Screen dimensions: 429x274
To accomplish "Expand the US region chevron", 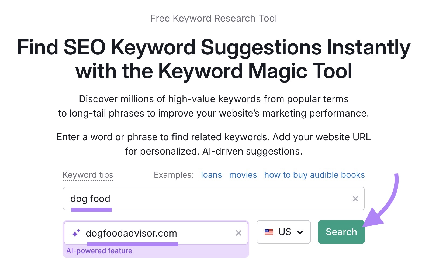I will tap(300, 232).
